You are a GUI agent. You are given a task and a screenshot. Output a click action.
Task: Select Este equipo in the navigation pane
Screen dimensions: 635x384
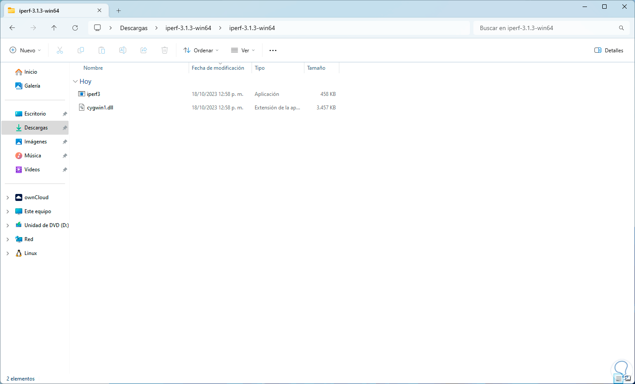38,211
